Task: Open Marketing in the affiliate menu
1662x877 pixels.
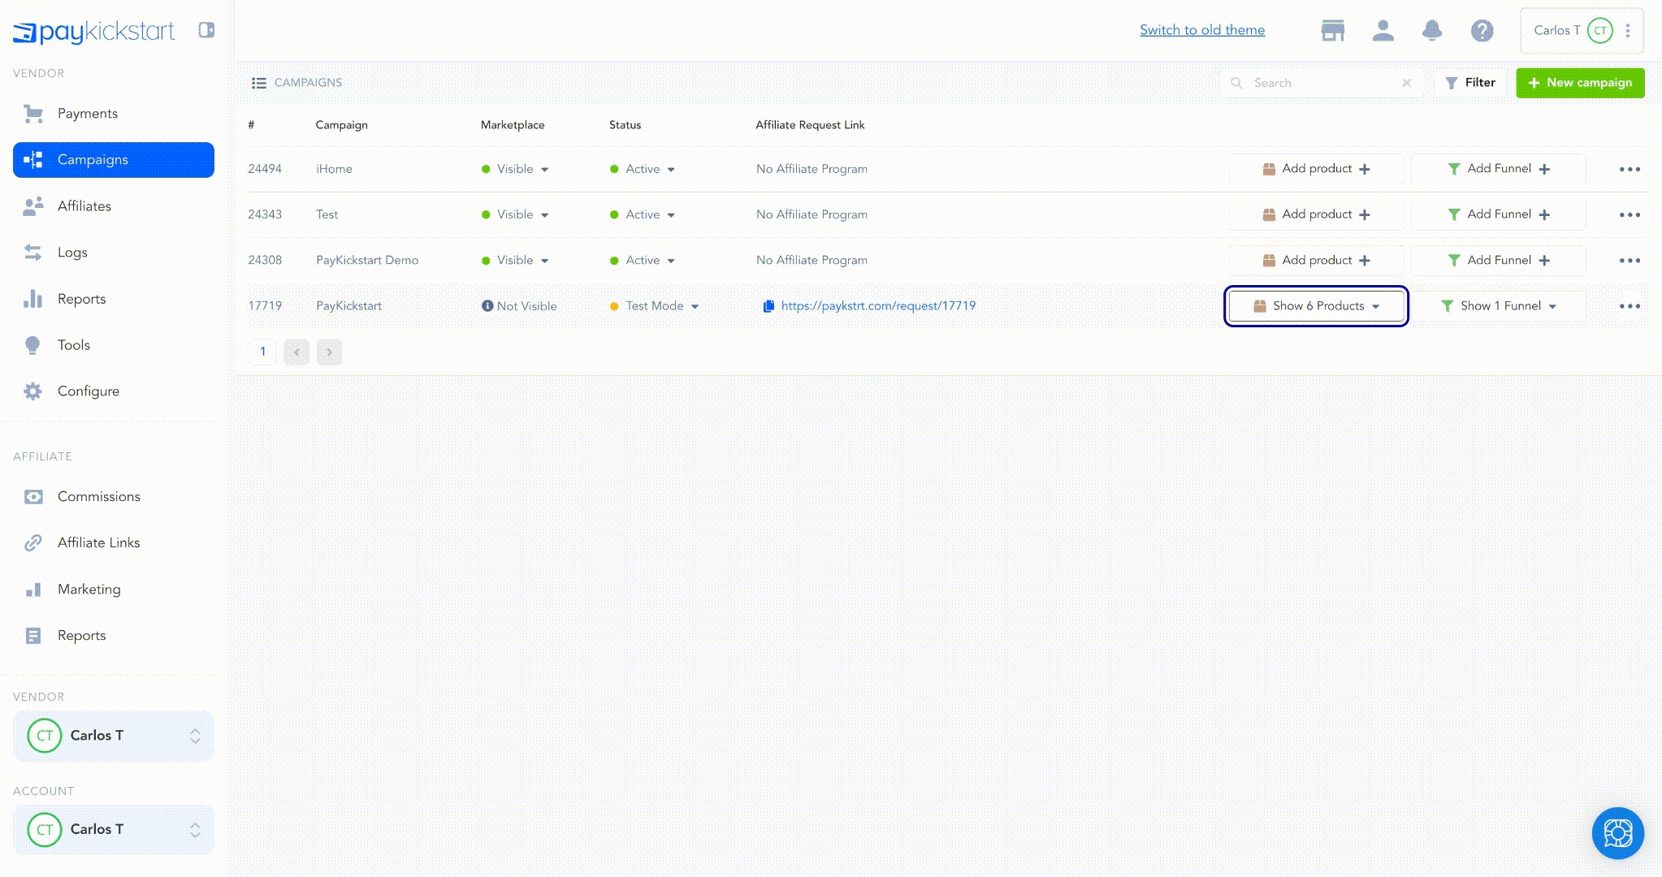Action: pos(114,590)
